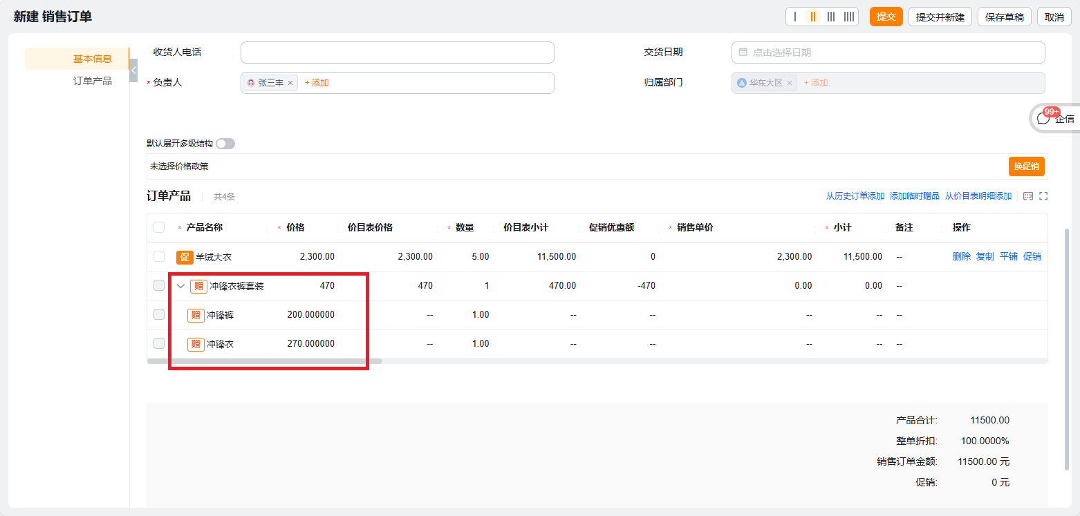This screenshot has height=516, width=1080.
Task: Click 冲锋衣 price 270.000000
Action: (311, 344)
